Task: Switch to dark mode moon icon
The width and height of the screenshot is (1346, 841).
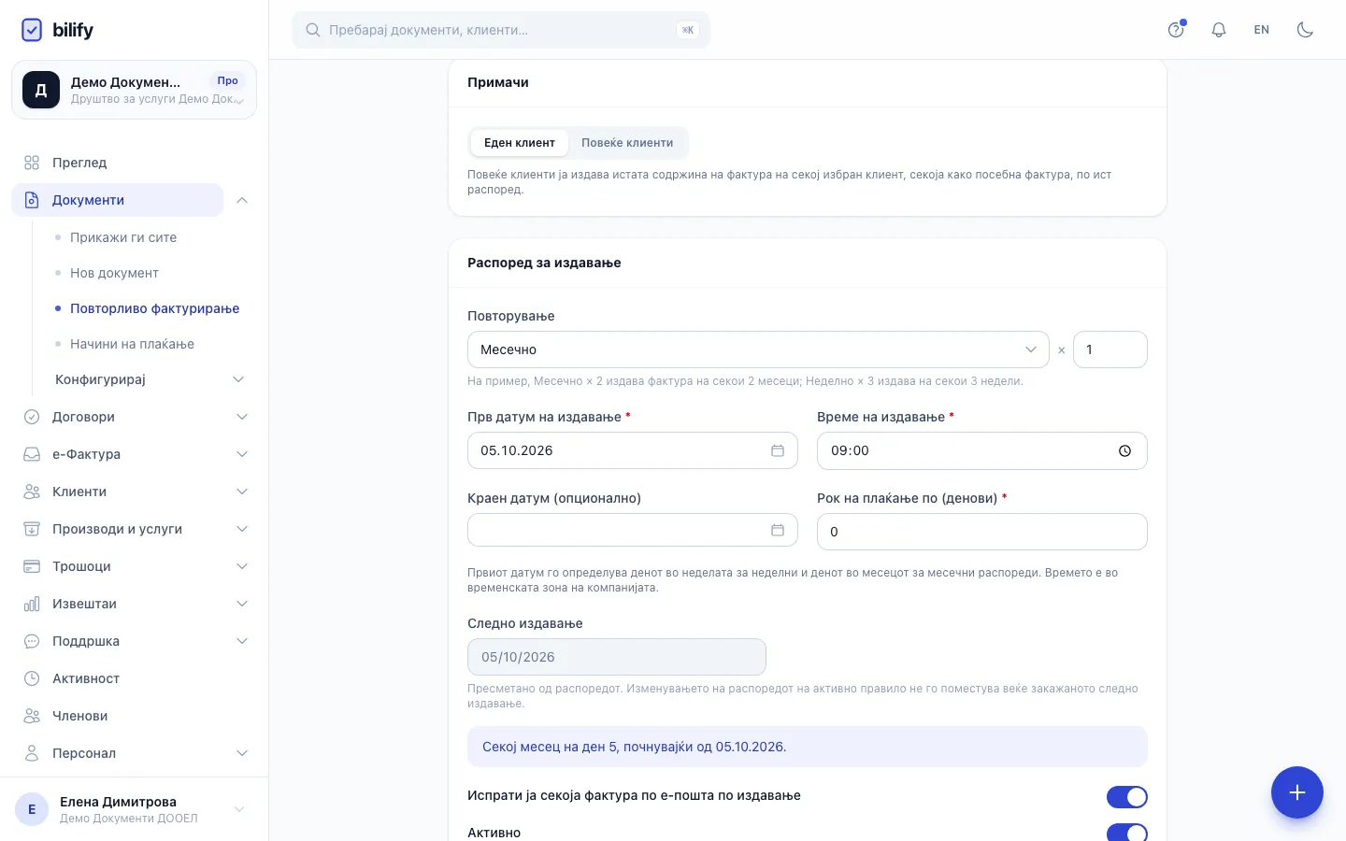Action: 1306,30
